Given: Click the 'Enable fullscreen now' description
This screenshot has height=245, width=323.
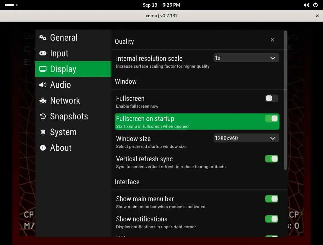Looking at the screenshot, I should click(137, 106).
